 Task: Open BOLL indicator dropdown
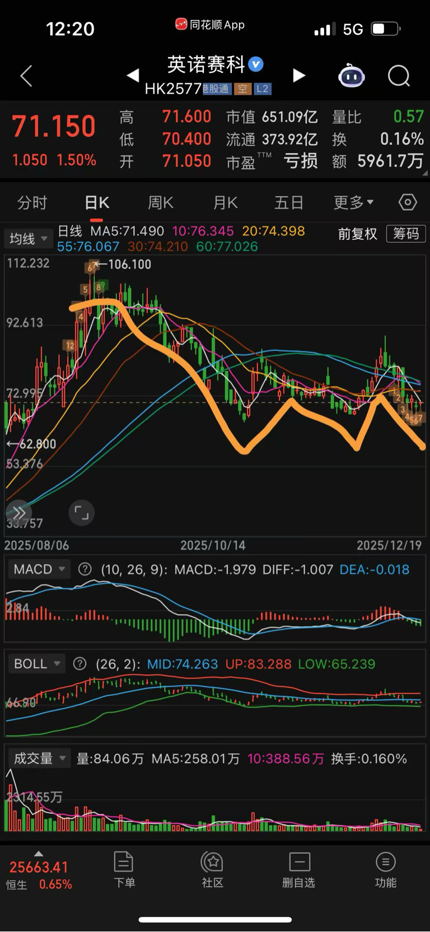tap(36, 664)
